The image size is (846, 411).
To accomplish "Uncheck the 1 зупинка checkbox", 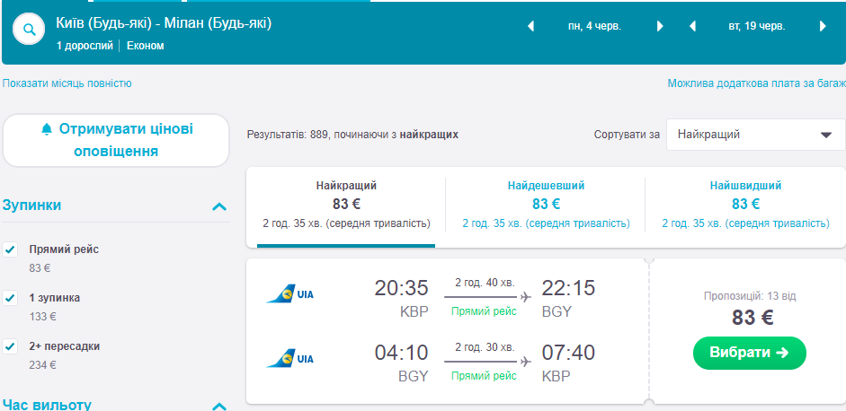I will [11, 298].
